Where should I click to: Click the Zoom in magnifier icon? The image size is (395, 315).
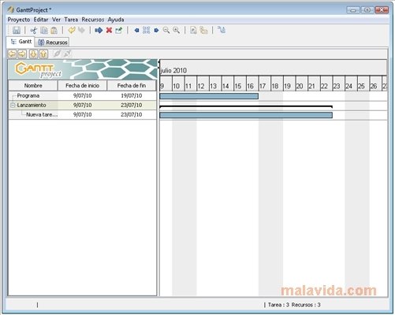click(177, 30)
